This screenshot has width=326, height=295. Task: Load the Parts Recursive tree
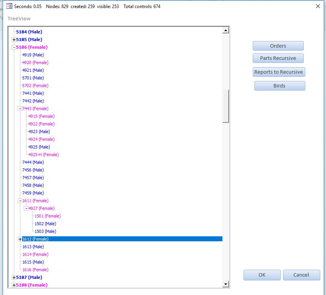click(x=278, y=58)
